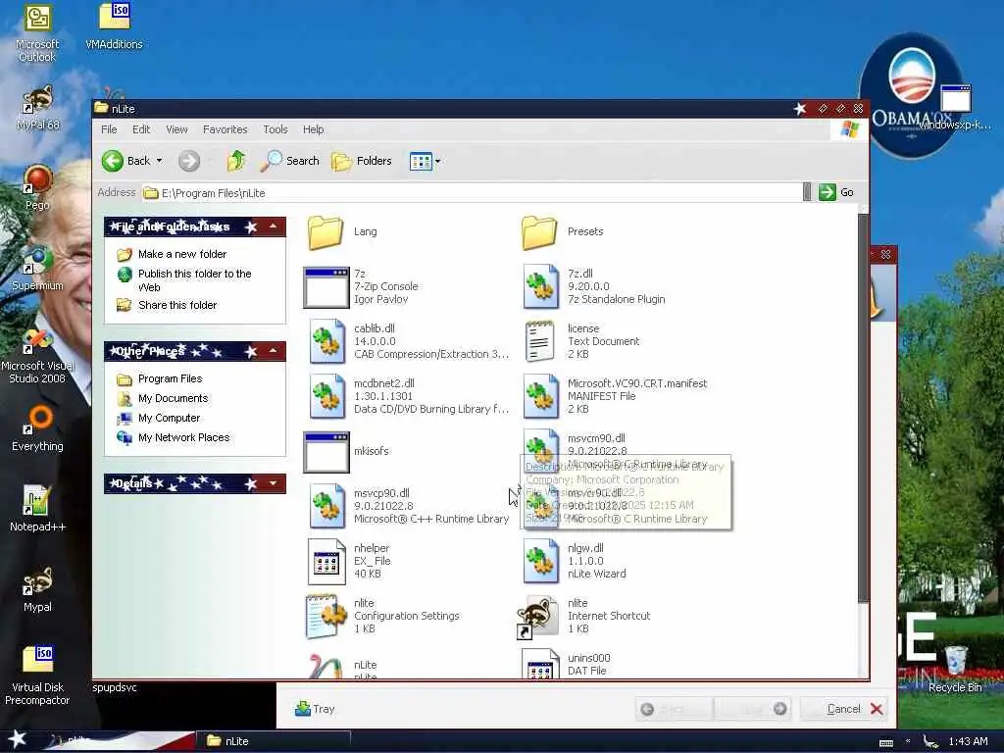
Task: Collapse the Other Places panel
Action: tap(274, 351)
